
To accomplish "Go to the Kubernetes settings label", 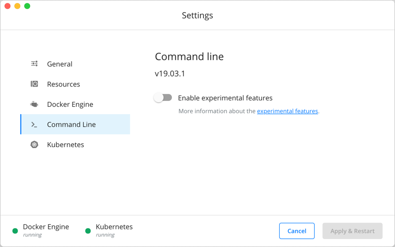I will [x=66, y=145].
